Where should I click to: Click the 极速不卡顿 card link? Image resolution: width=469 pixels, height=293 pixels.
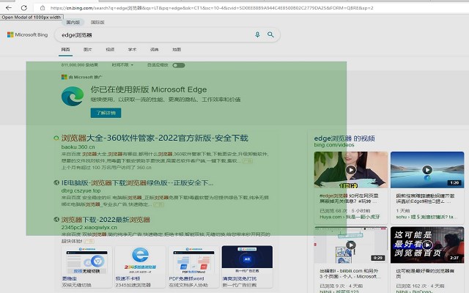tap(128, 278)
